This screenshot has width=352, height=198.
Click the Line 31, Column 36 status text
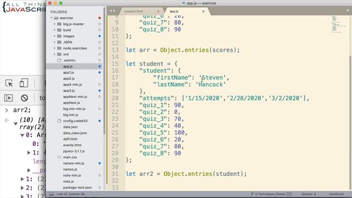click(70, 194)
